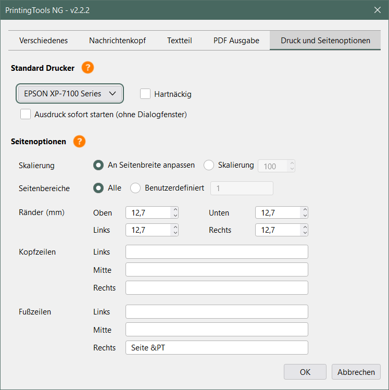Select the Alle page range option

tap(98, 188)
